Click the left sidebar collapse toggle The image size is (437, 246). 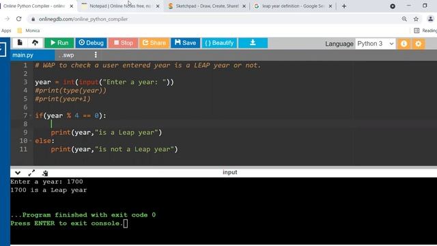3,49
